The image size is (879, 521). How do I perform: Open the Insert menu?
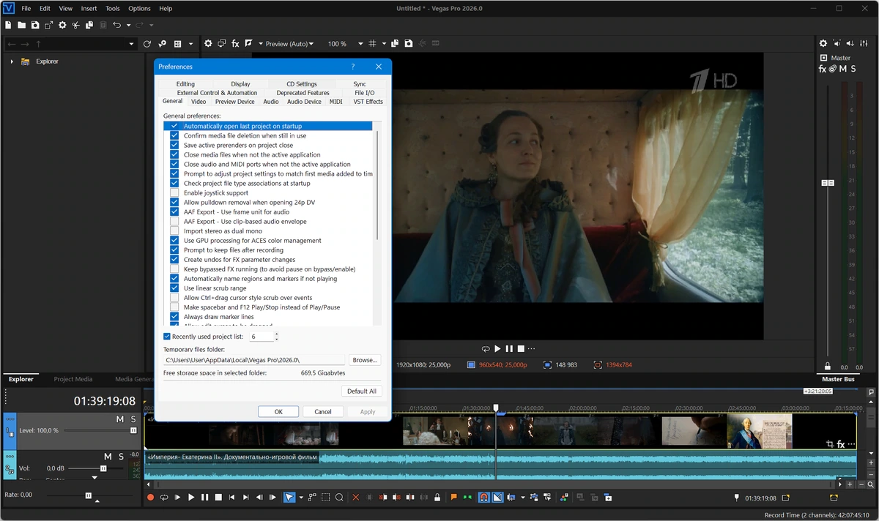[89, 9]
